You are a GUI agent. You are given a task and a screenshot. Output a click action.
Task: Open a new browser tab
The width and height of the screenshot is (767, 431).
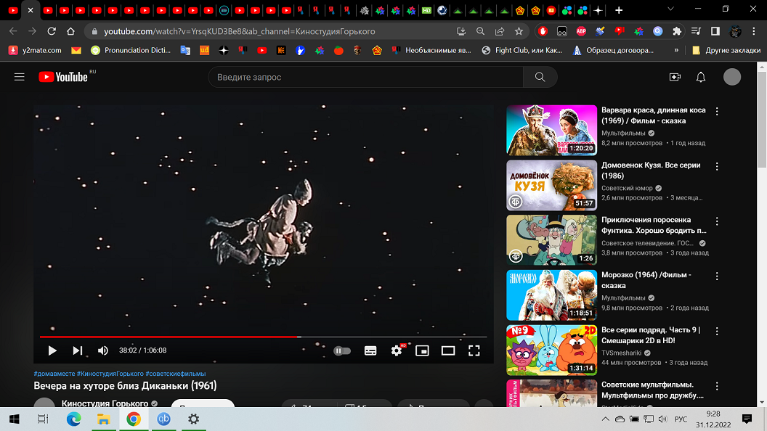point(619,10)
